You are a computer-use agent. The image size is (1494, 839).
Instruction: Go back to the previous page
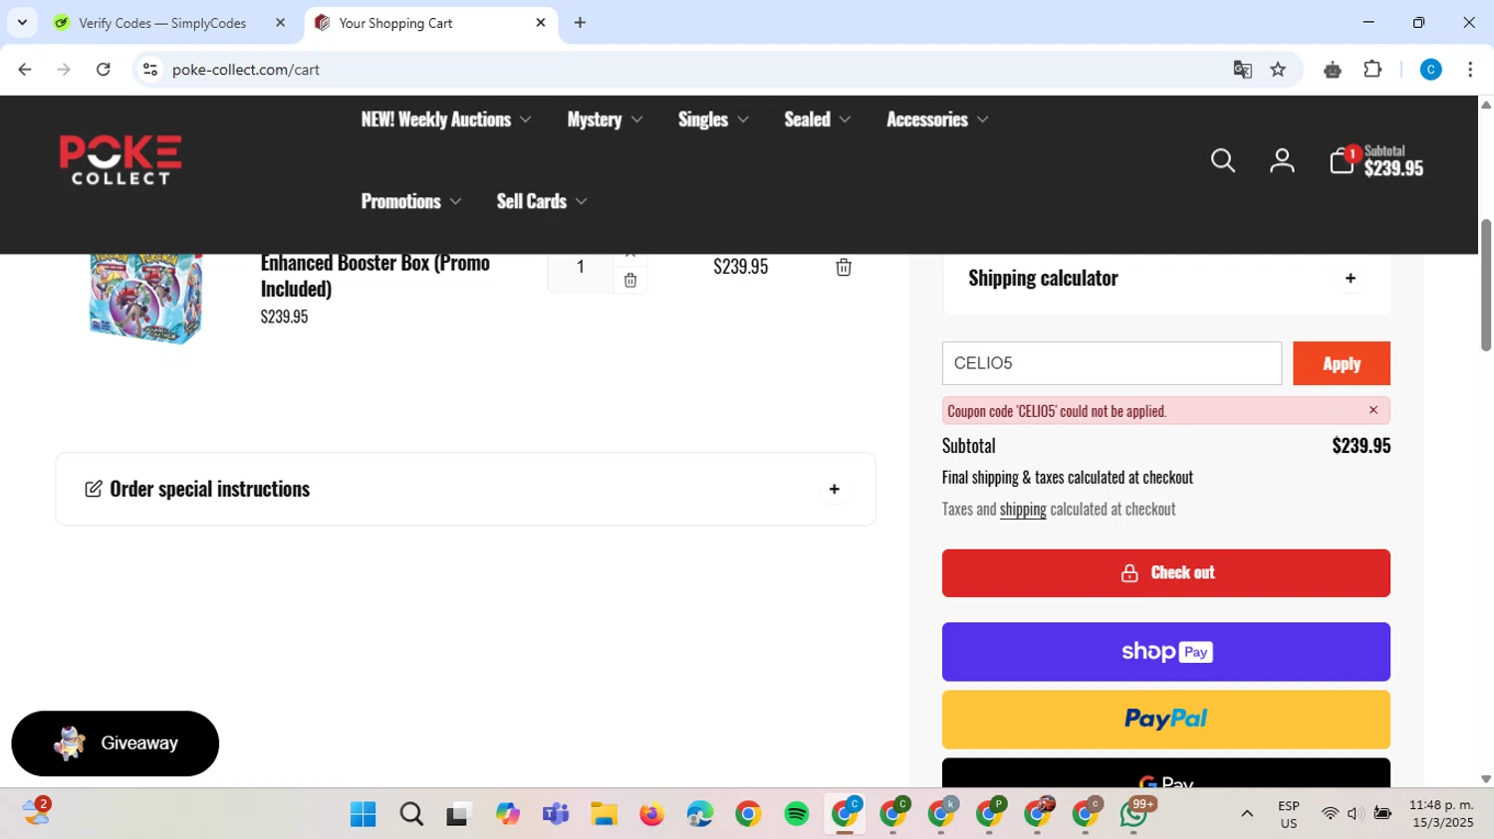tap(25, 70)
